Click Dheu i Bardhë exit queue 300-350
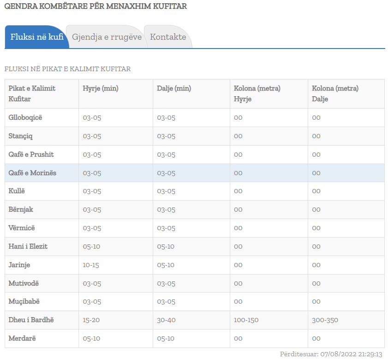Screen dimensions: 388x360 [325, 320]
